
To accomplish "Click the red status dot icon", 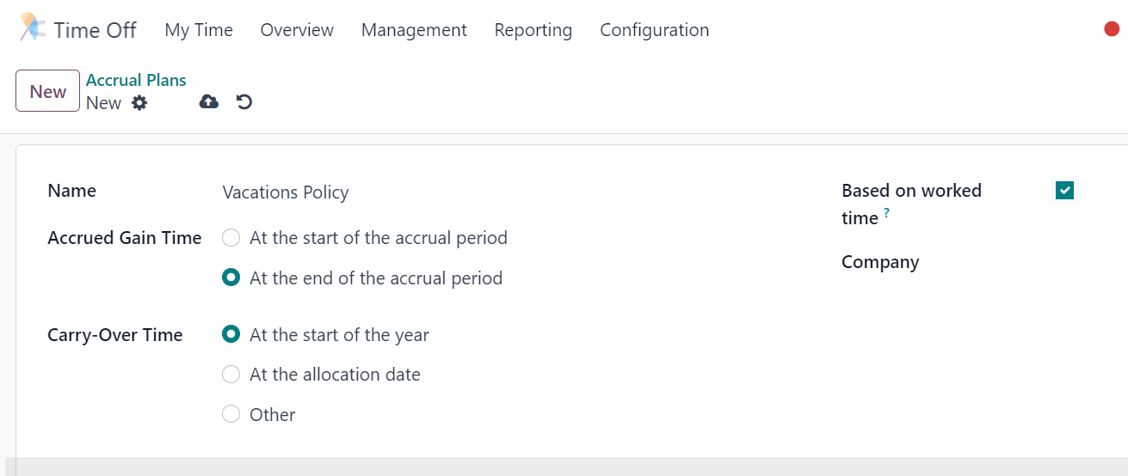I will pyautogui.click(x=1112, y=29).
